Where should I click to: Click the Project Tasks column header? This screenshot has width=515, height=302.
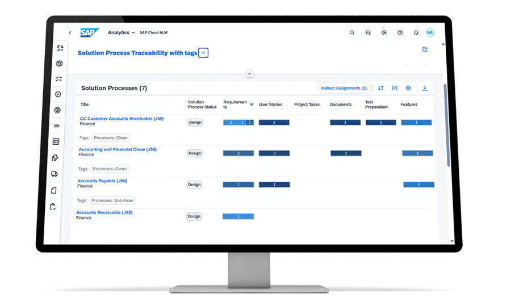307,104
